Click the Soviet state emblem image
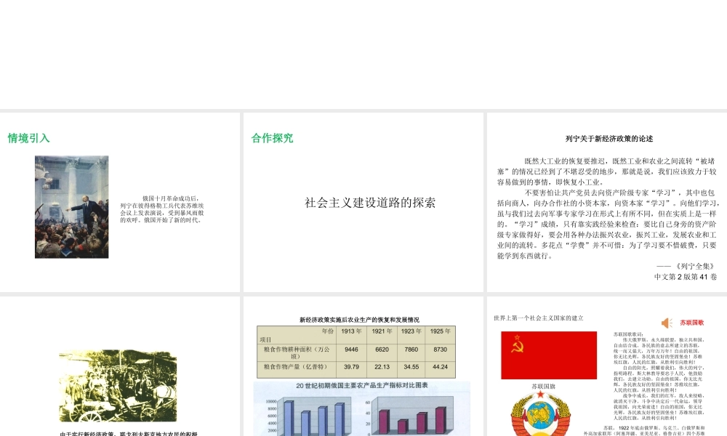The image size is (727, 436). (x=541, y=413)
